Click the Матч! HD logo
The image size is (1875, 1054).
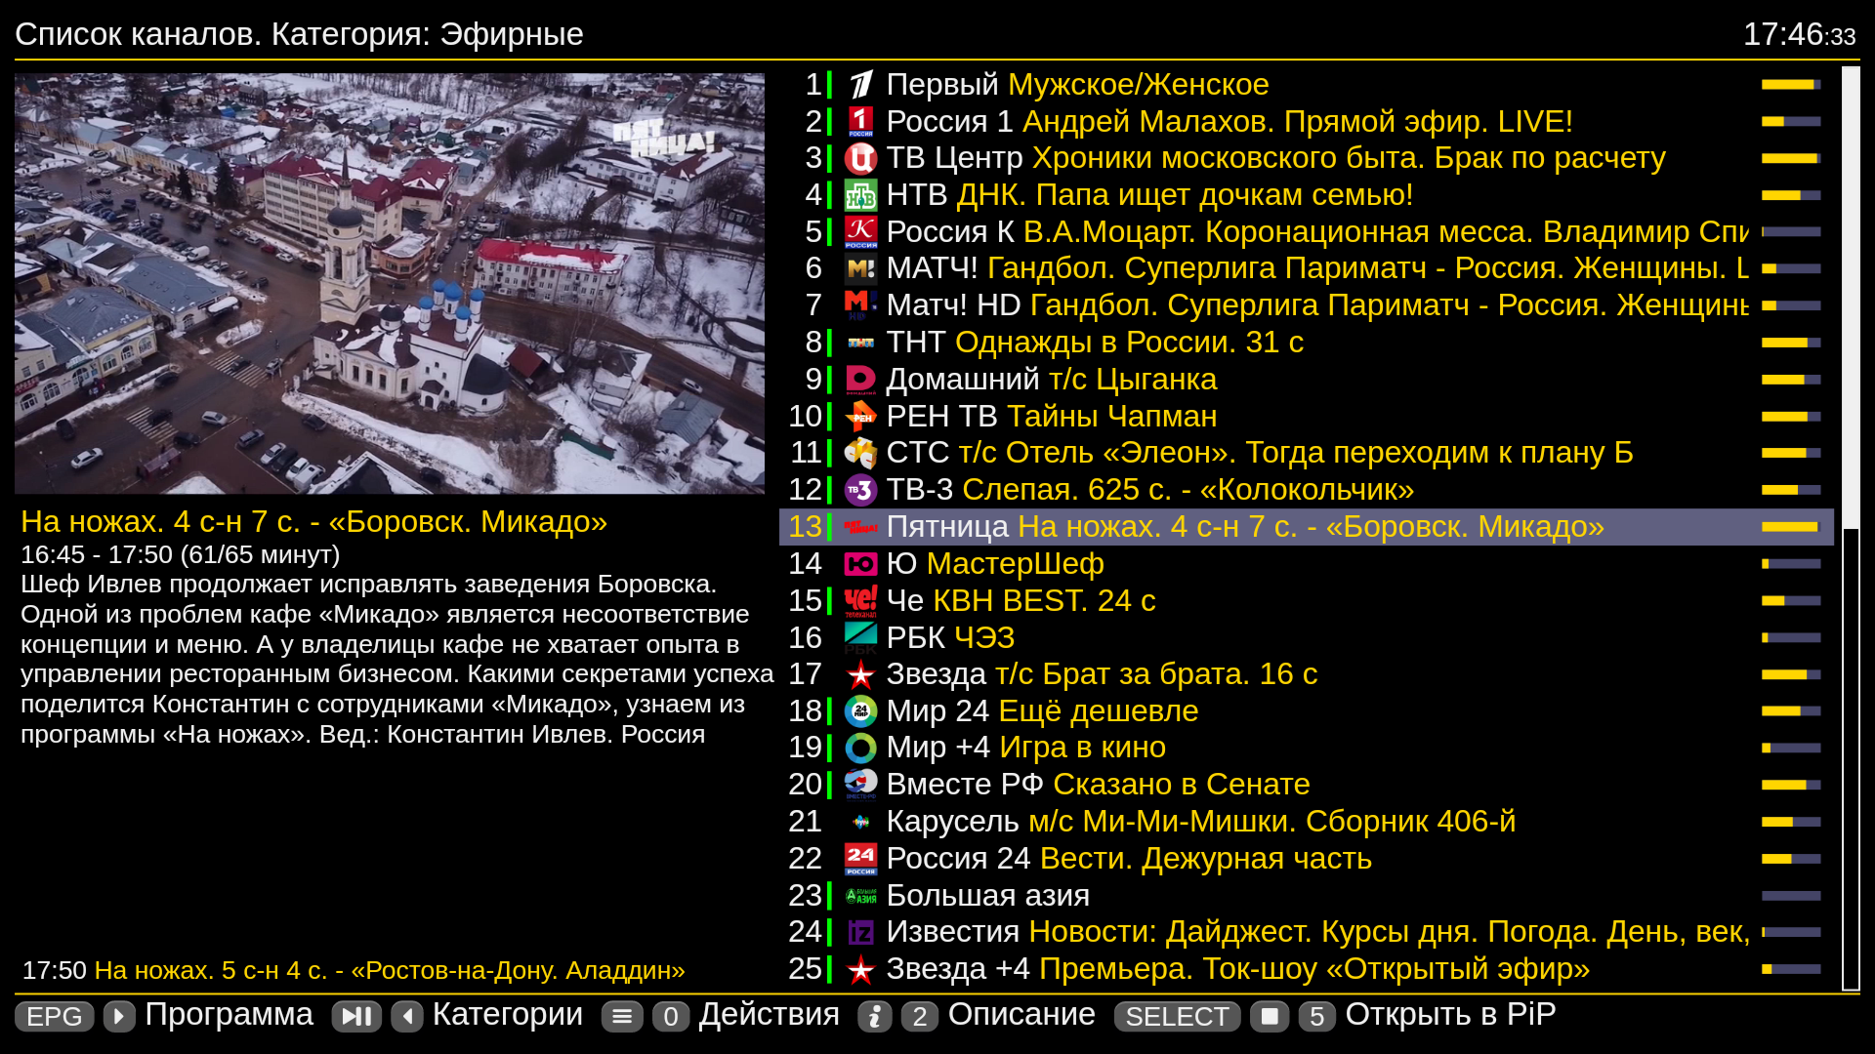(860, 305)
